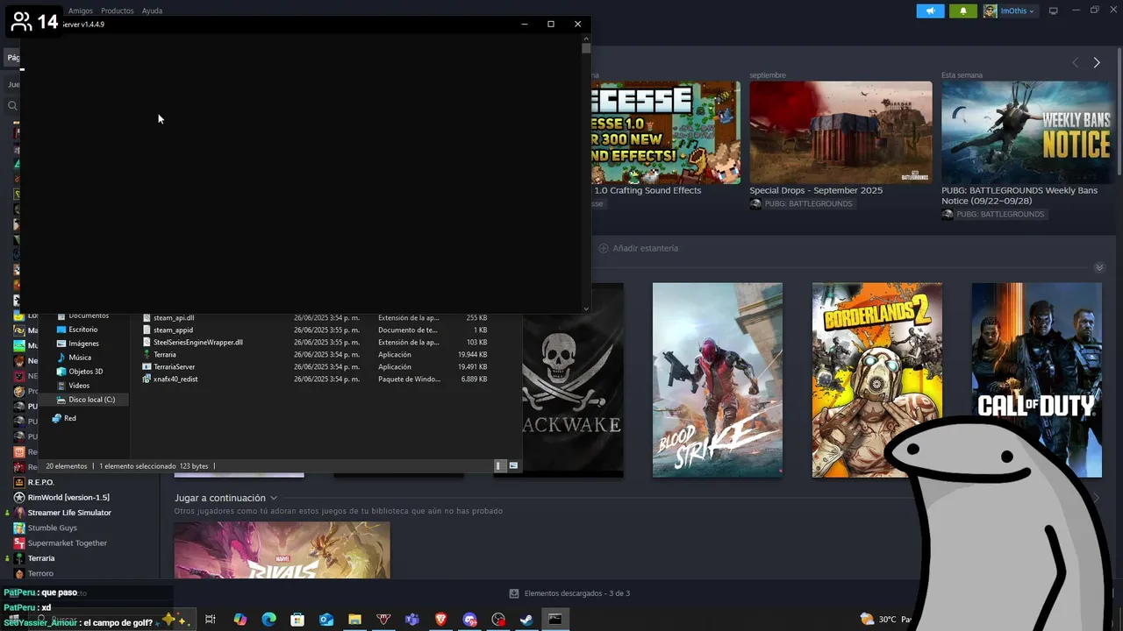
Task: Switch explorer to details view icon
Action: pyautogui.click(x=499, y=466)
